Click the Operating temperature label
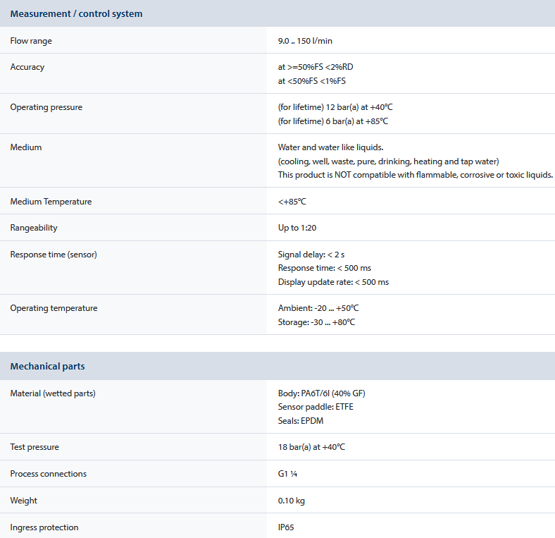 54,308
